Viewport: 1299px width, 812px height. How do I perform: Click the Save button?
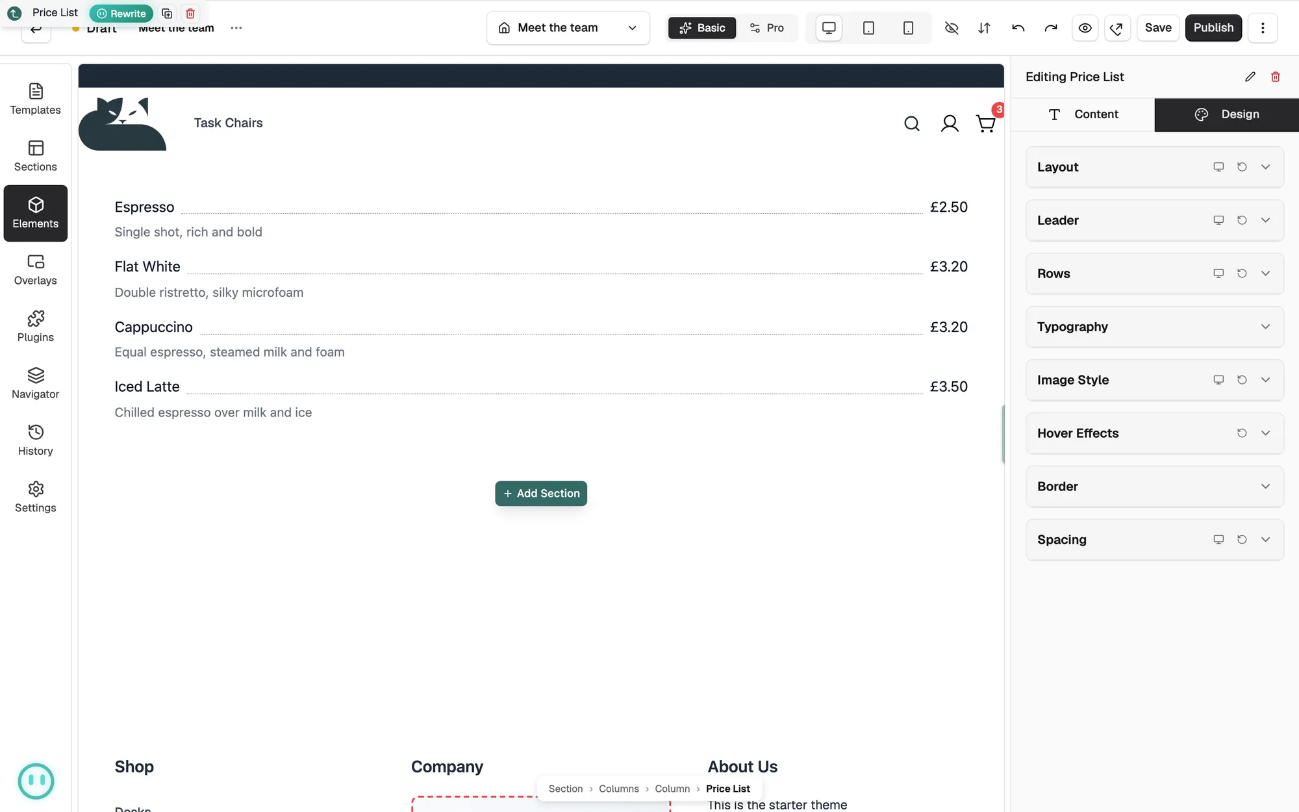(1158, 28)
